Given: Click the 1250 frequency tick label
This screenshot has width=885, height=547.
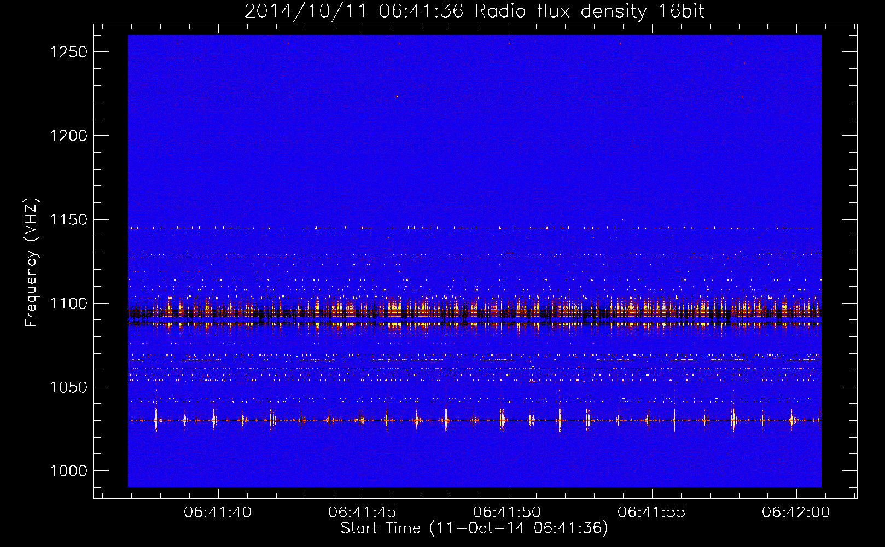Looking at the screenshot, I should coord(68,52).
